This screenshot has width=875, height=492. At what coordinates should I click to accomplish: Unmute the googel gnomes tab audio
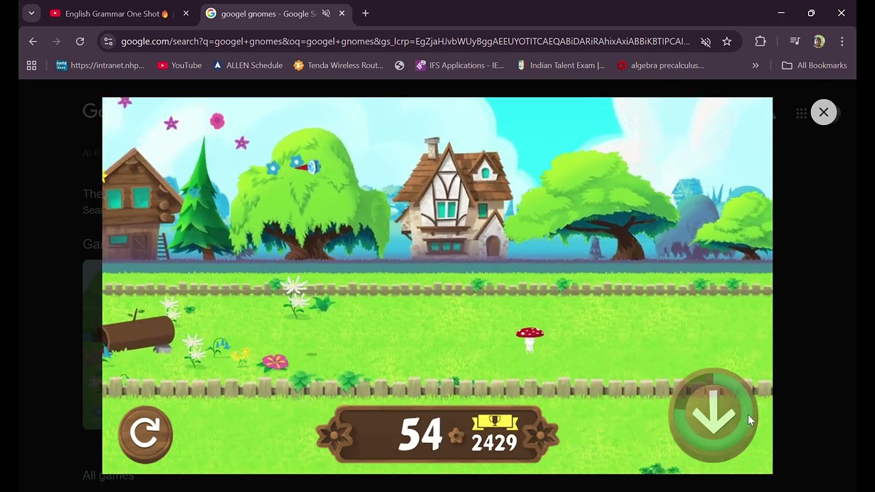coord(326,14)
